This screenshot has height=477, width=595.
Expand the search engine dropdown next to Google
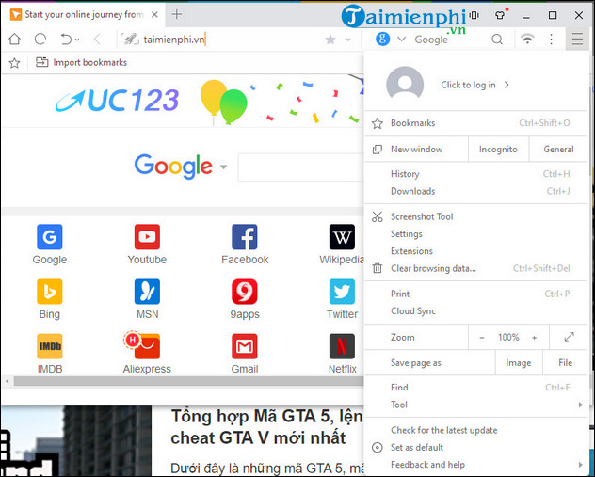coord(402,40)
